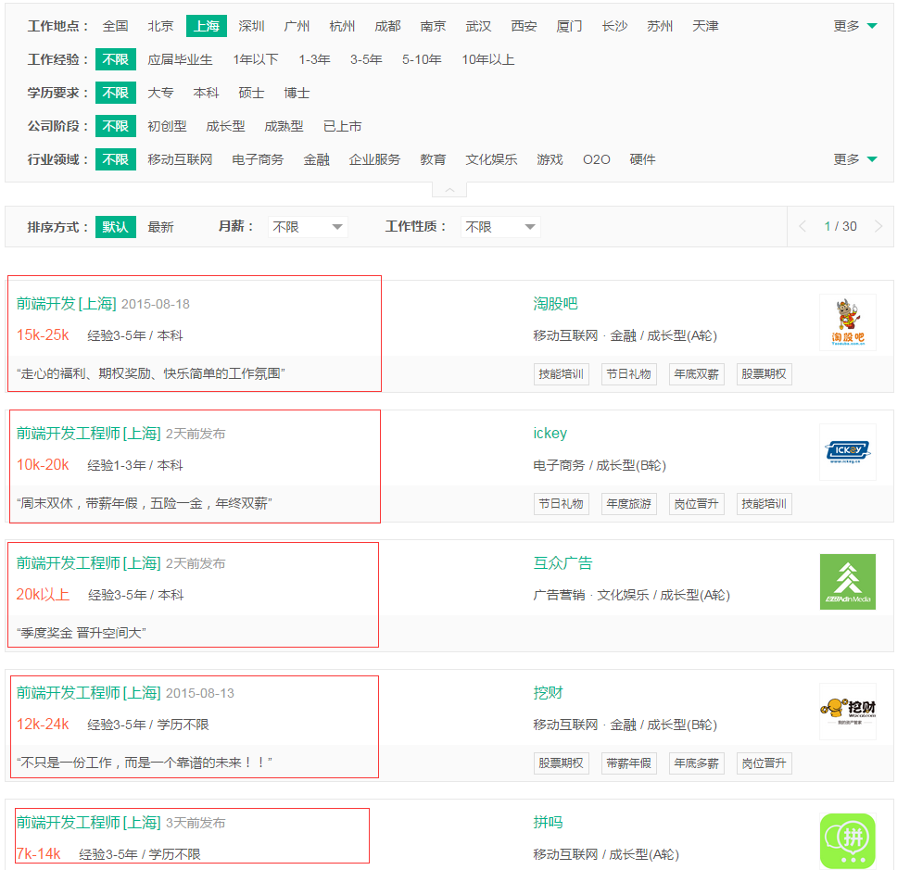
Task: Open 前端开发 [上海] job posted 2015-08-18
Action: tap(66, 304)
